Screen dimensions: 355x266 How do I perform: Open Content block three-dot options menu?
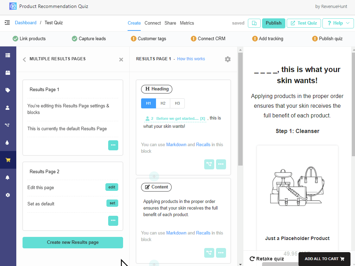(221, 252)
